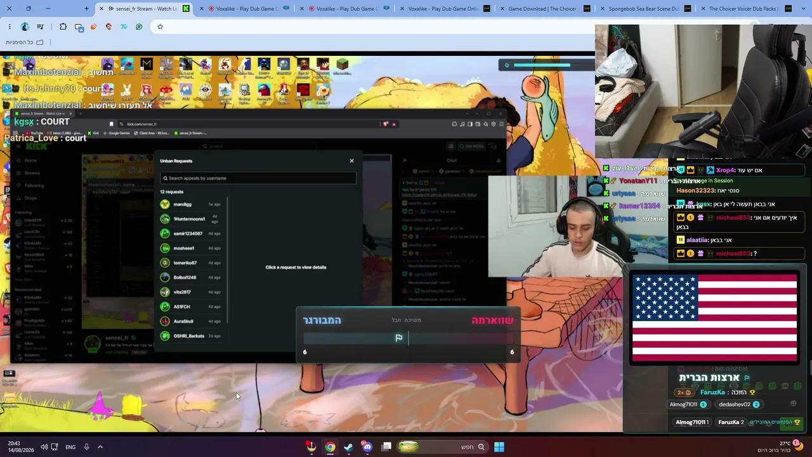The height and width of the screenshot is (457, 812).
Task: Open AS1FCH's unban request
Action: [x=191, y=307]
